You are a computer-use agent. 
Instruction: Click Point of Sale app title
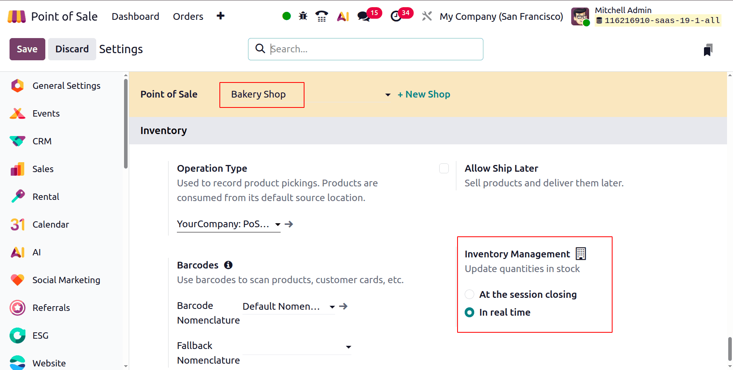click(x=64, y=16)
